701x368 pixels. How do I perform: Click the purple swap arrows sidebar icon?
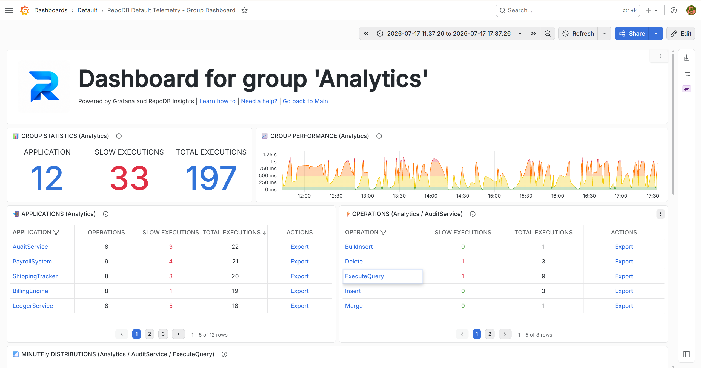tap(686, 89)
